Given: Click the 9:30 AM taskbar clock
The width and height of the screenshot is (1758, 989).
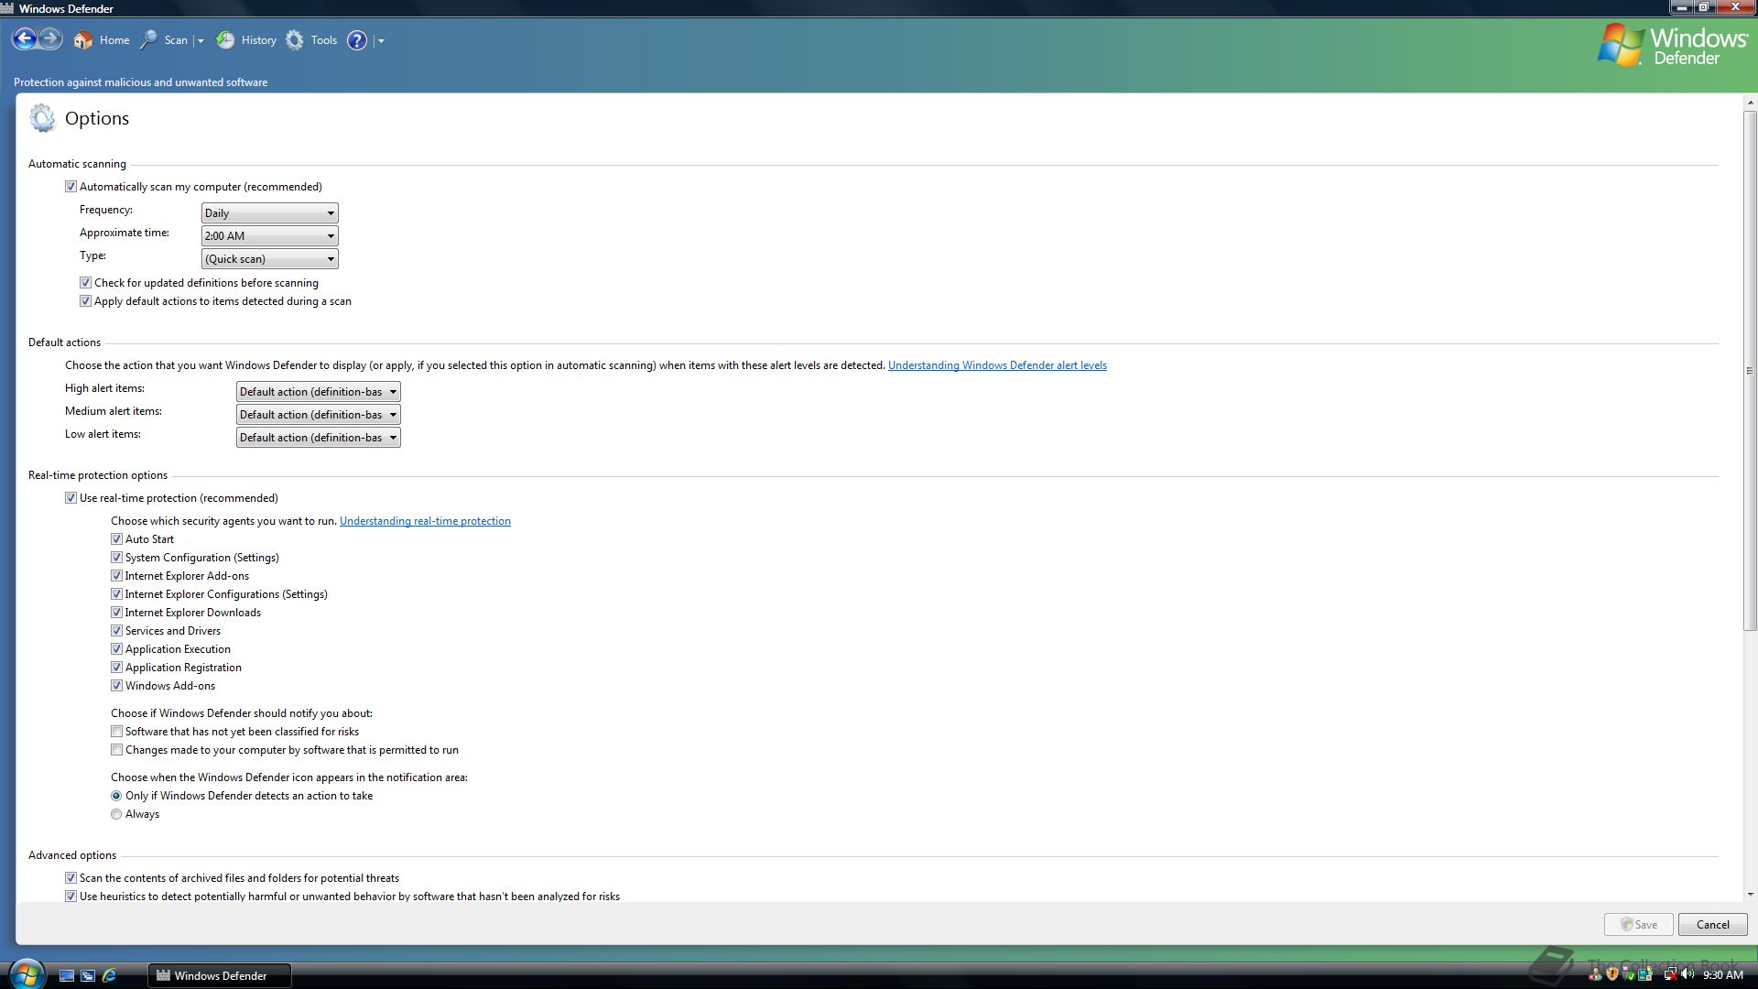Looking at the screenshot, I should (x=1722, y=975).
